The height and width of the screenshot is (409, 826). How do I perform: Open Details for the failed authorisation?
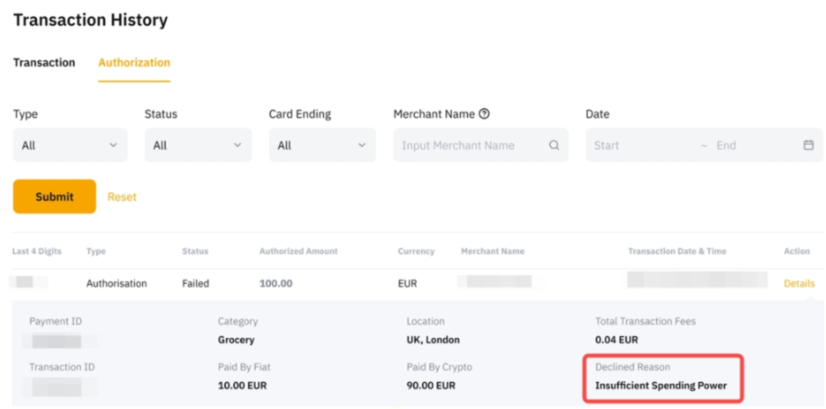pyautogui.click(x=798, y=283)
